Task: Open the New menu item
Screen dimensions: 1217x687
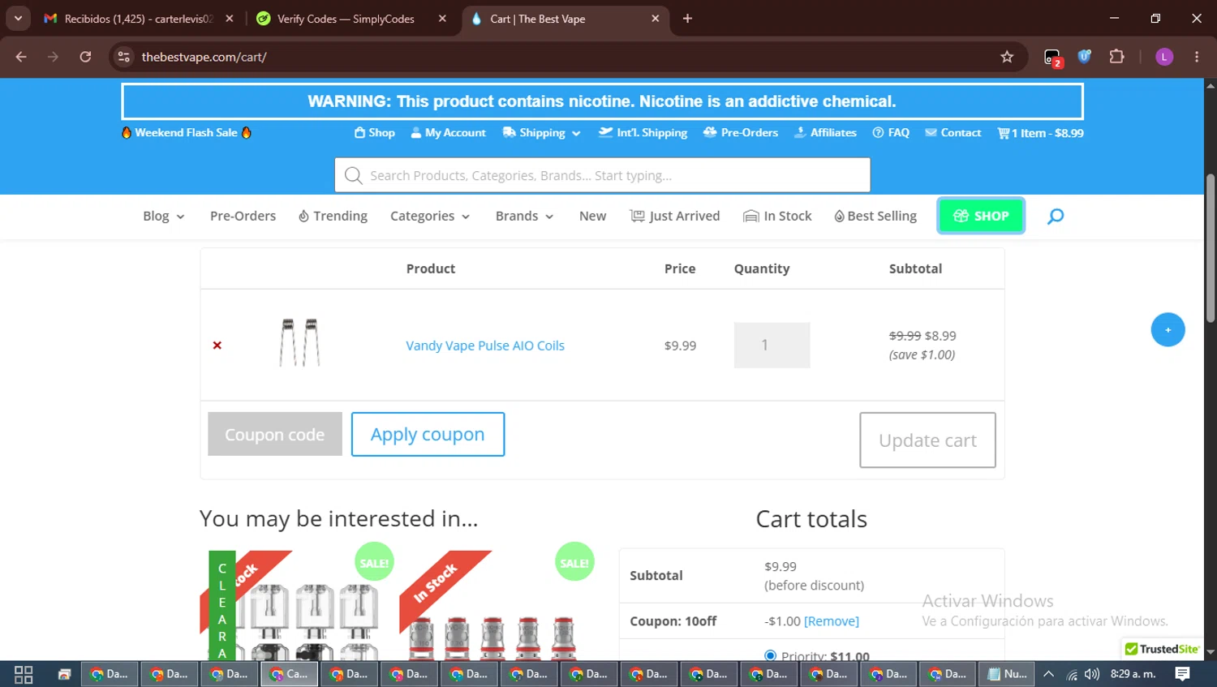Action: click(592, 216)
